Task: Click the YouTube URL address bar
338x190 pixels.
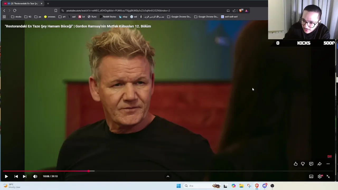Action: (x=118, y=11)
